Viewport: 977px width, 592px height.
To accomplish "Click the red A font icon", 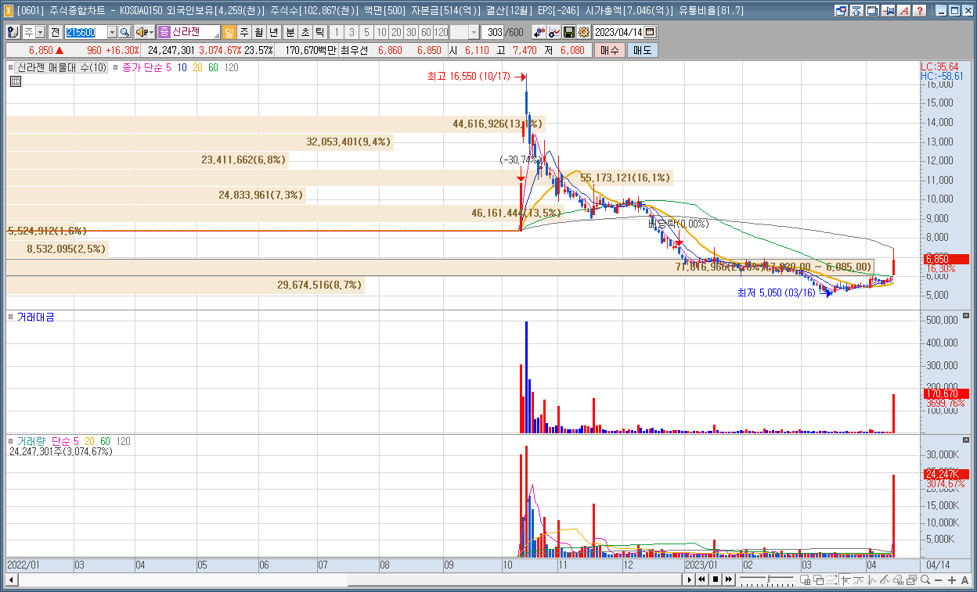I will pyautogui.click(x=903, y=11).
